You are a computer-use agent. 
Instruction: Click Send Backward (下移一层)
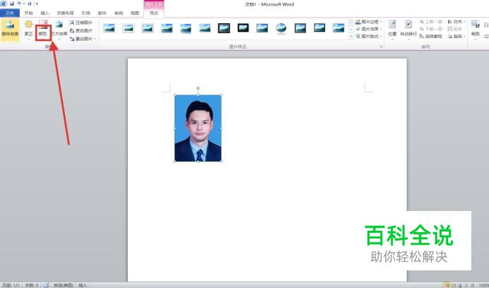click(x=431, y=29)
